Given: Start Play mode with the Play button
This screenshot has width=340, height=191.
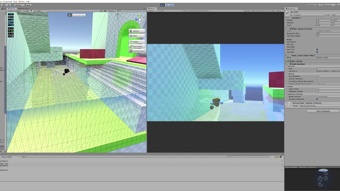Looking at the screenshot, I should tap(162, 5).
